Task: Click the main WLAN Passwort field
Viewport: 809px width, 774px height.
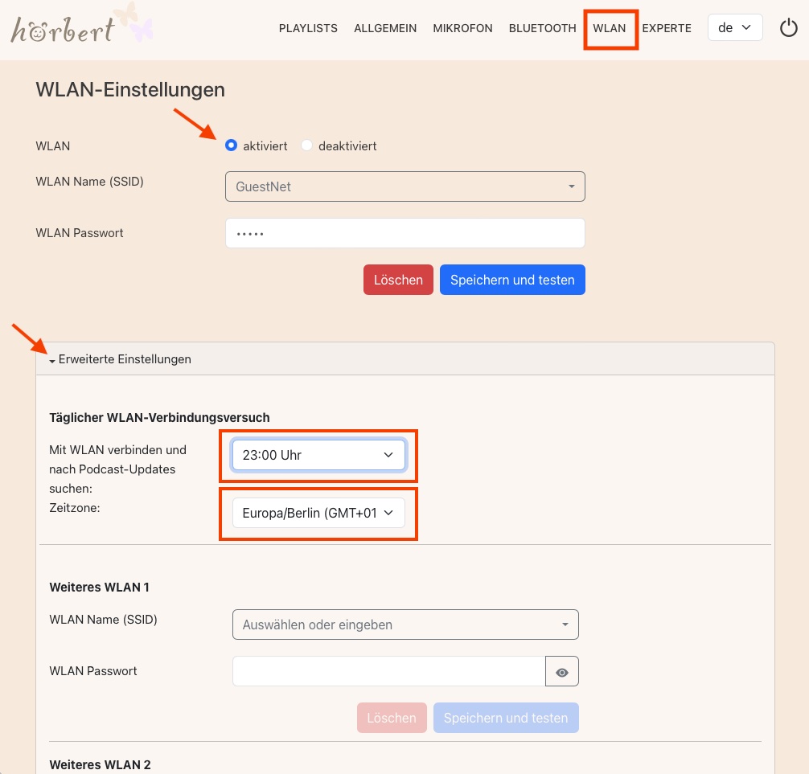Action: click(404, 234)
